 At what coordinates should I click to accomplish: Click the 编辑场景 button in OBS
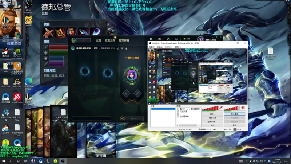point(212,118)
